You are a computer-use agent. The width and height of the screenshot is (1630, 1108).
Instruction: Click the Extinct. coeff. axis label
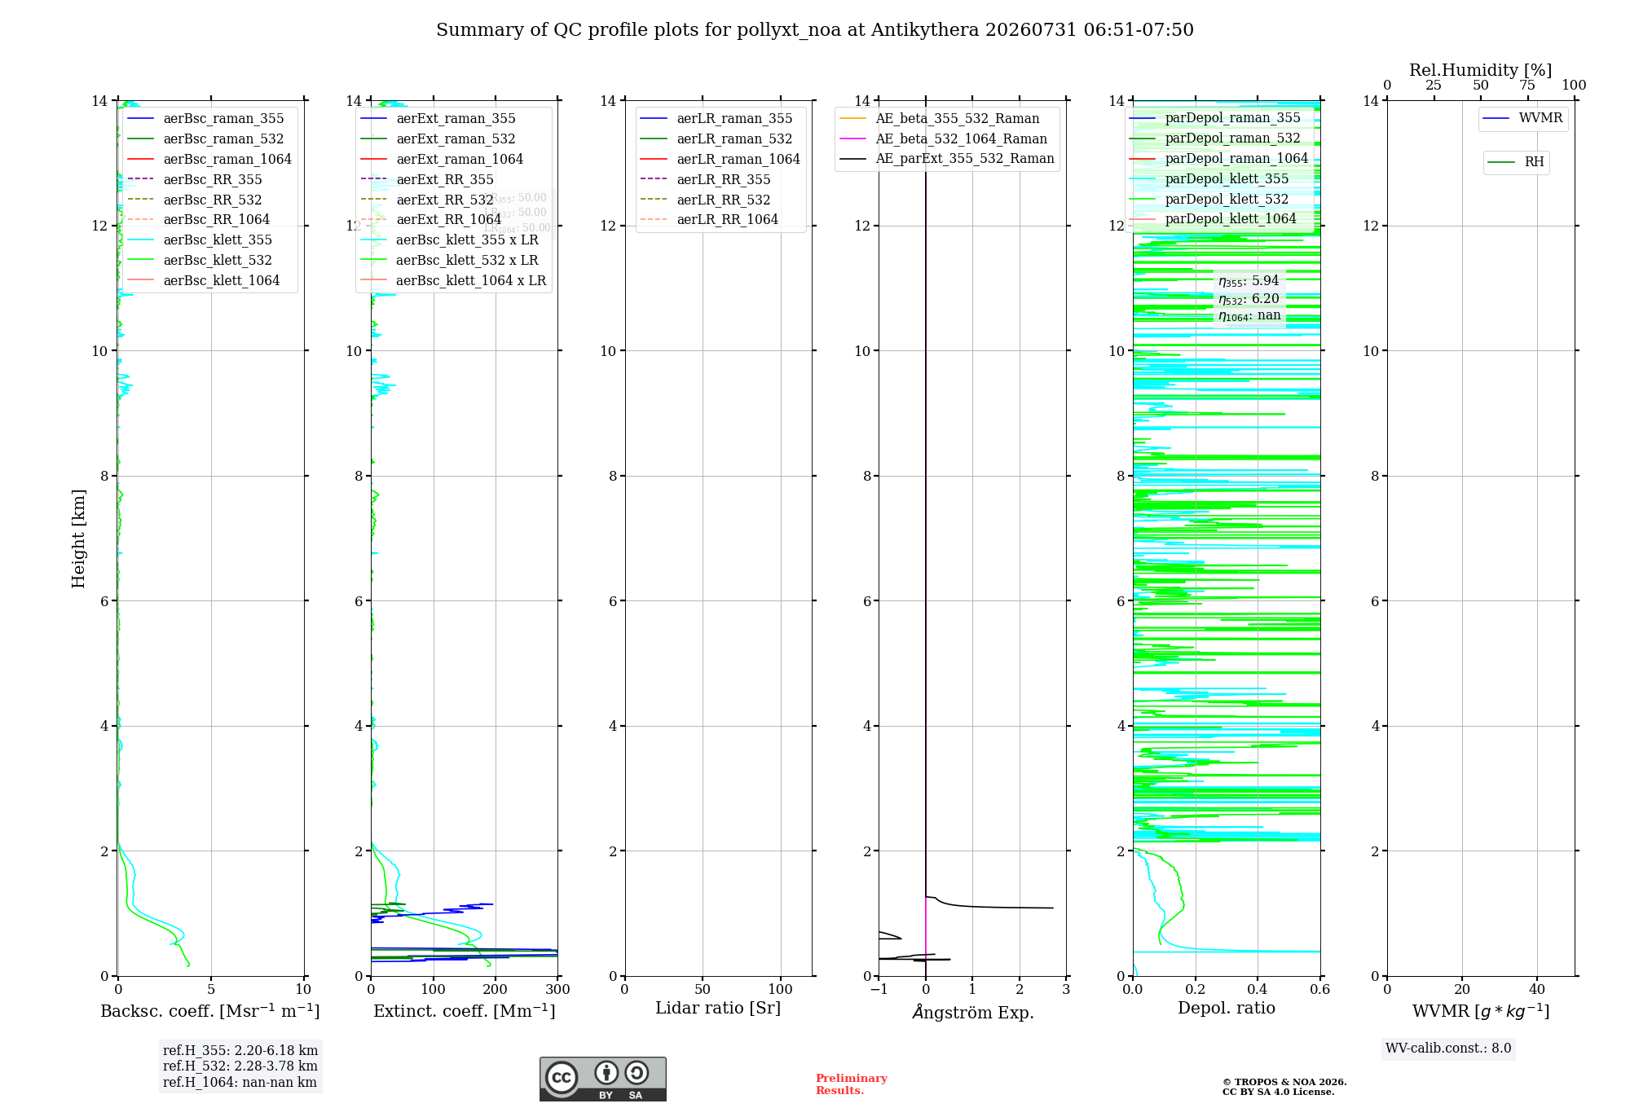465,1011
